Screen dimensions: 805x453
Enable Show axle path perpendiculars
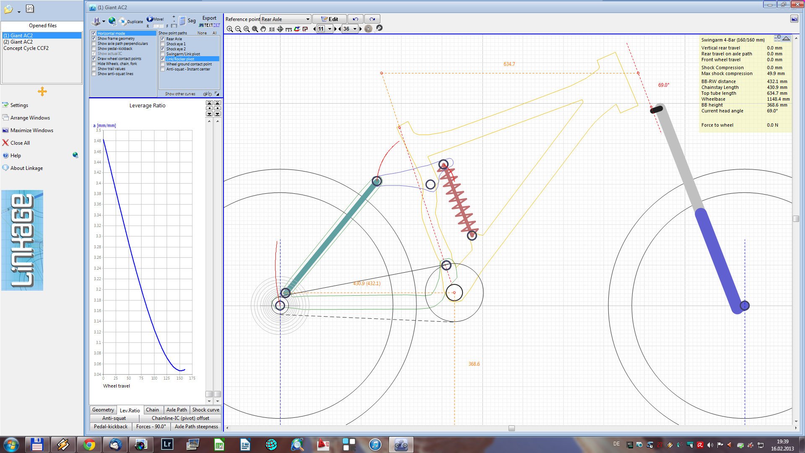click(x=94, y=43)
